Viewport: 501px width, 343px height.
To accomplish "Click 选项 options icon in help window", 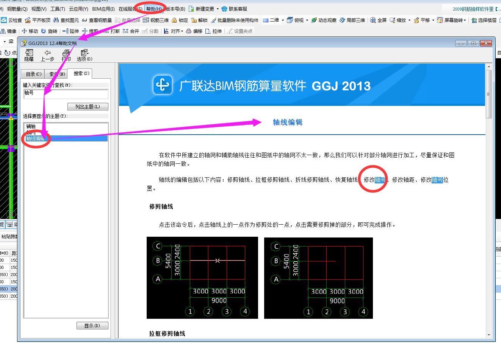I will [84, 55].
